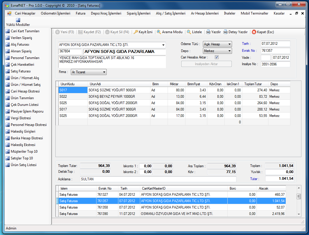Image resolution: width=309 pixels, height=235 pixels.
Task: Click the Yüklü Modüller icon
Action: pos(18,20)
